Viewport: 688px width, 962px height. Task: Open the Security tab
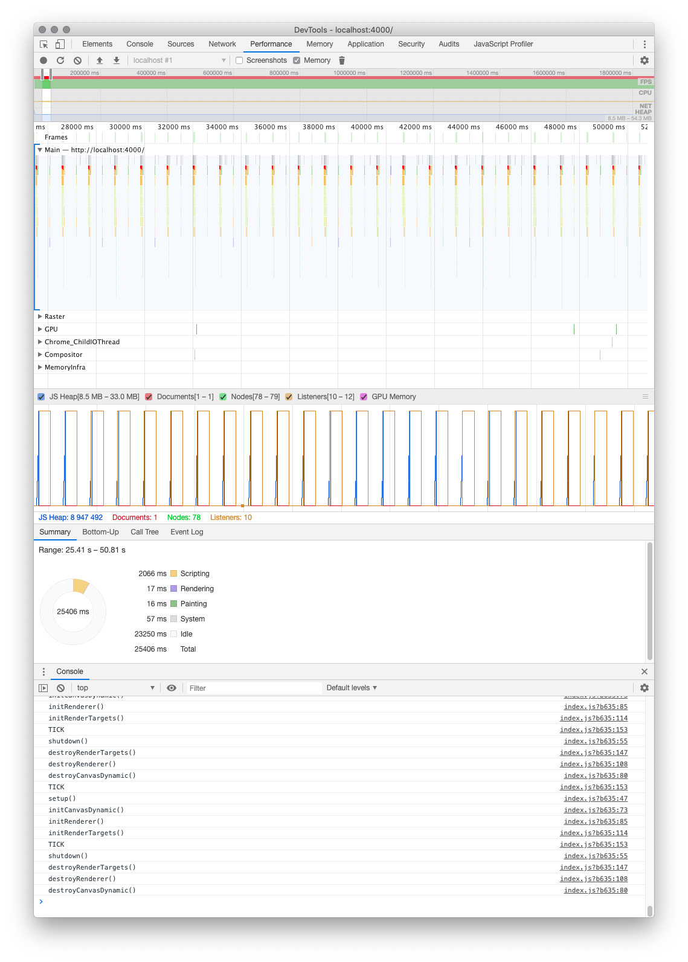click(x=411, y=44)
